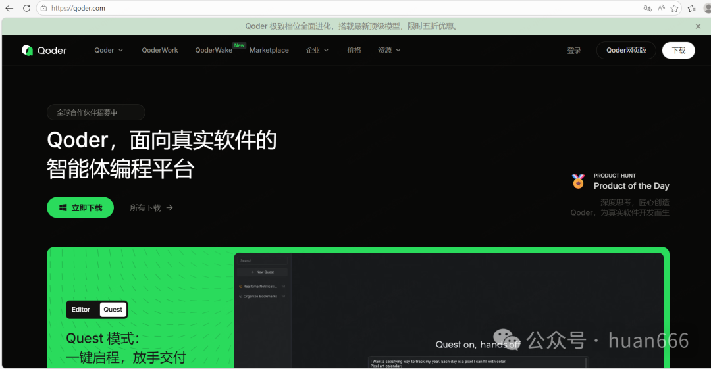Click the white 下载 button
This screenshot has height=369, width=711.
pyautogui.click(x=678, y=50)
